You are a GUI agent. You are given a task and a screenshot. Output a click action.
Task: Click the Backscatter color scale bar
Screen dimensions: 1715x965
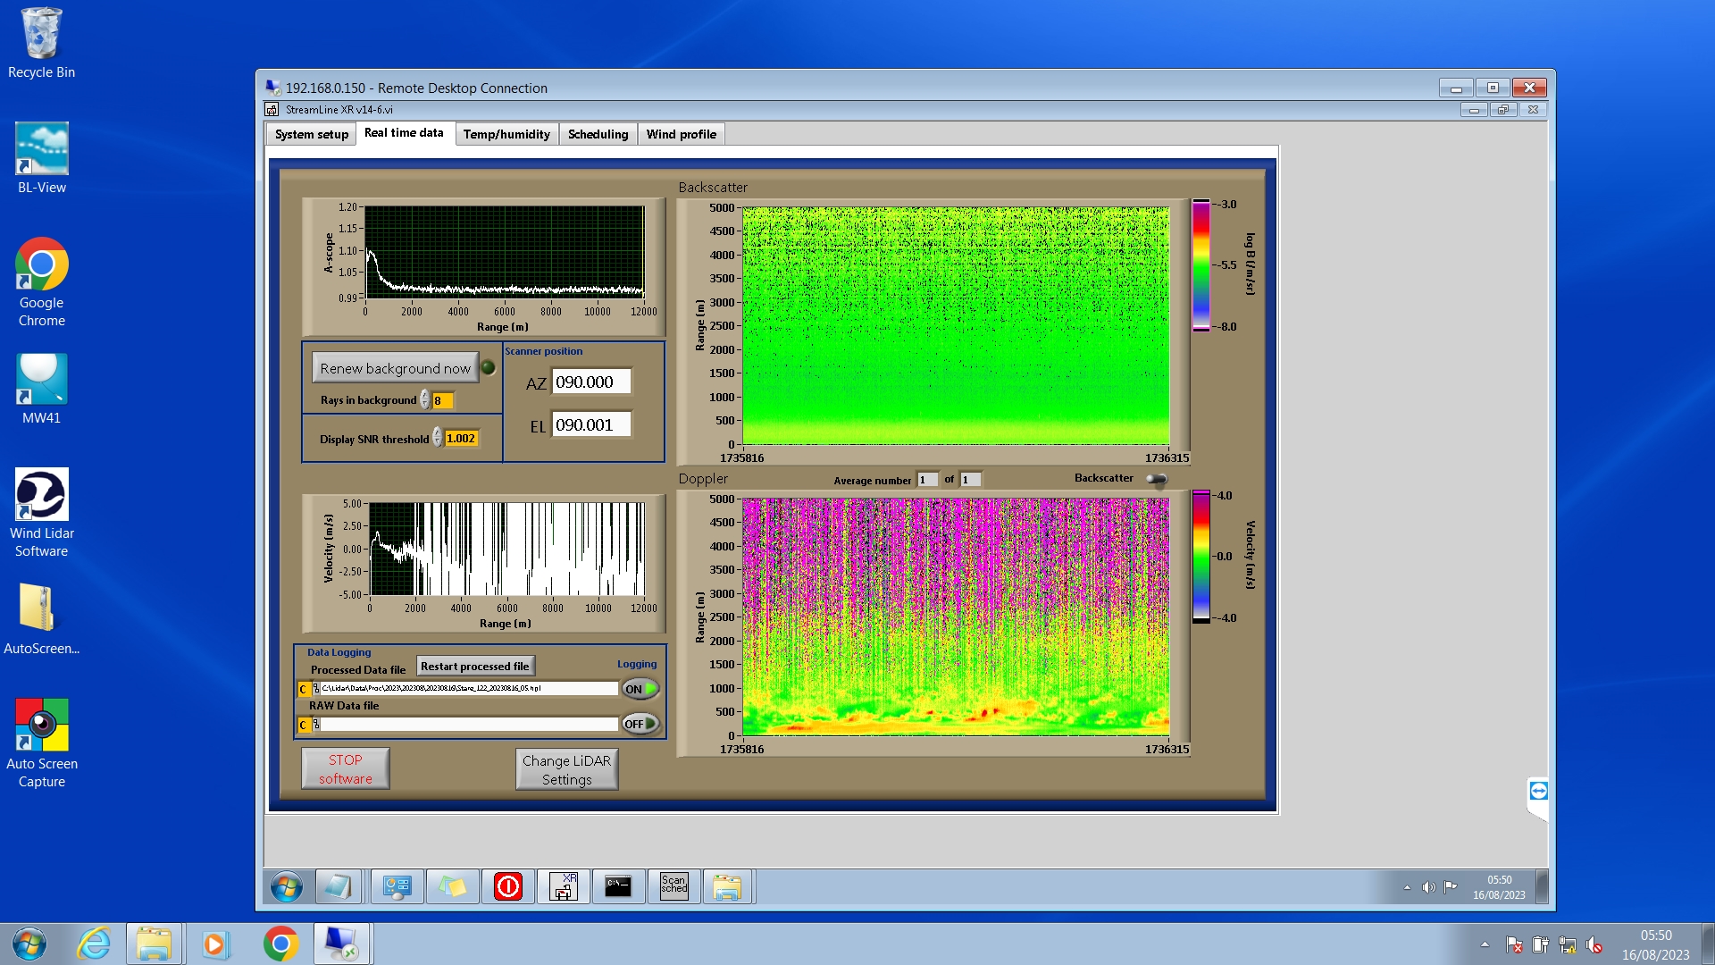(1200, 265)
